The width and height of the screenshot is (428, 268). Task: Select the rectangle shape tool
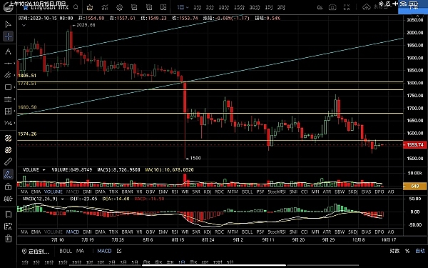click(8, 87)
